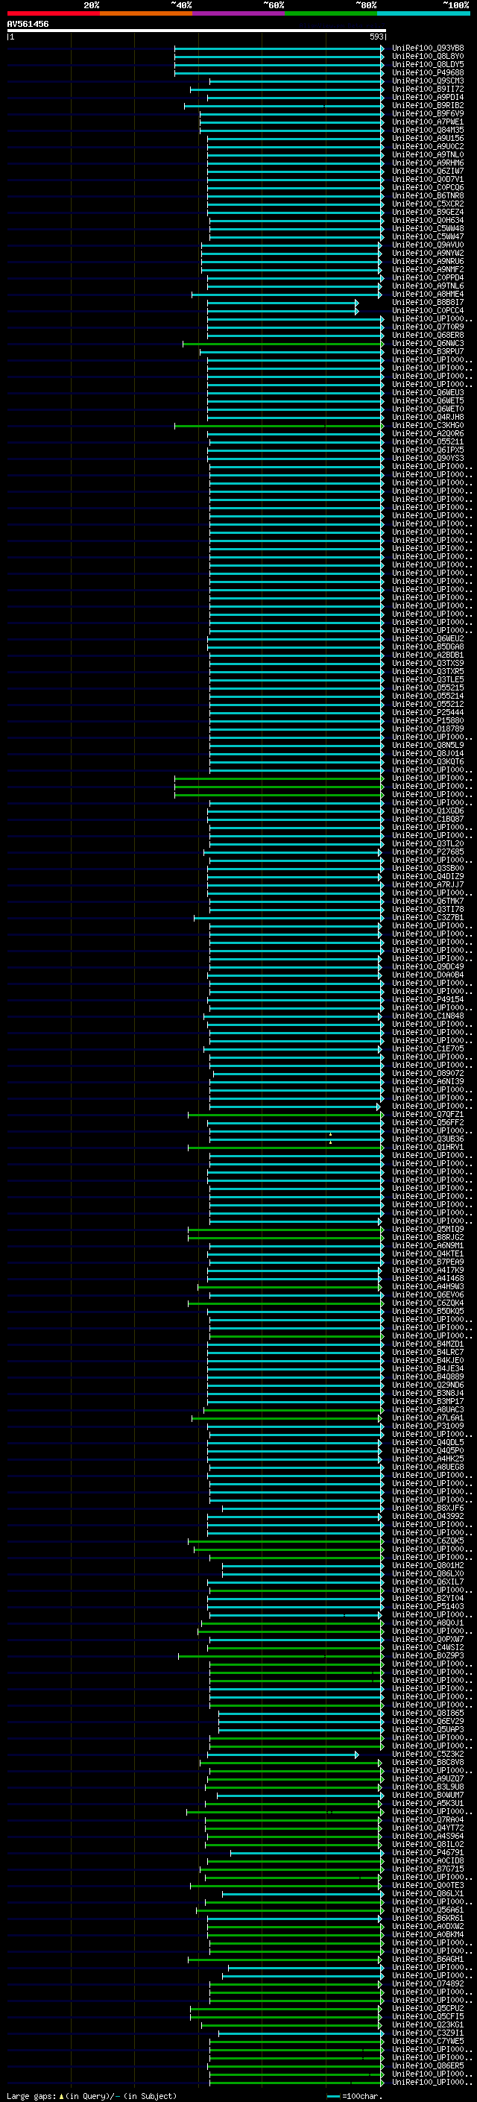The image size is (477, 2102).
Task: Select the UniRef100_Q1HRV1 row label
Action: point(428,1148)
